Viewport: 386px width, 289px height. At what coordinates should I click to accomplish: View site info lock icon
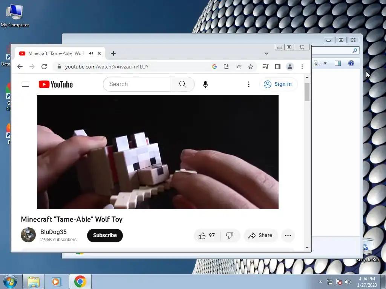point(59,67)
